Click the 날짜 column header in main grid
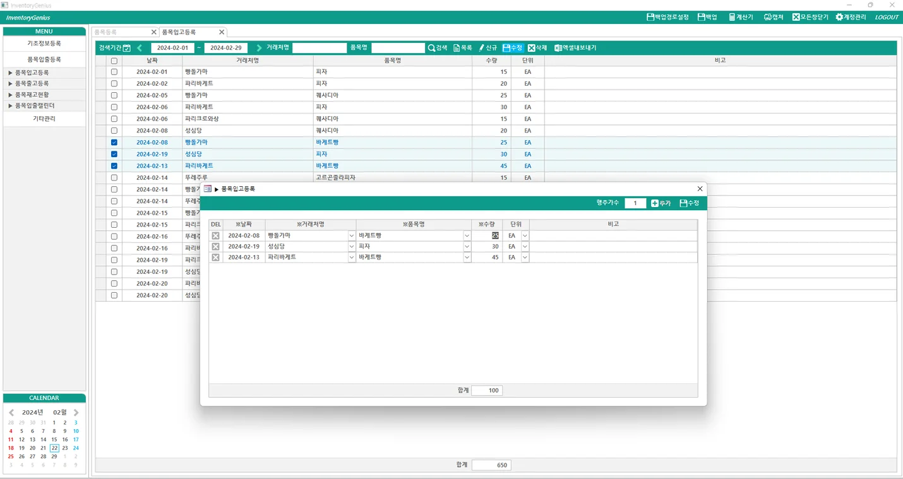This screenshot has width=903, height=479. [x=152, y=61]
